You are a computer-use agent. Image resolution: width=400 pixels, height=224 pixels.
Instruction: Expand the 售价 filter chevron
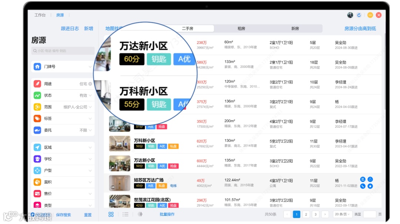click(x=90, y=194)
